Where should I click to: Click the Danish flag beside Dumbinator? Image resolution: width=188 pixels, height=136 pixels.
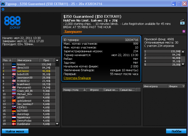pos(14,124)
